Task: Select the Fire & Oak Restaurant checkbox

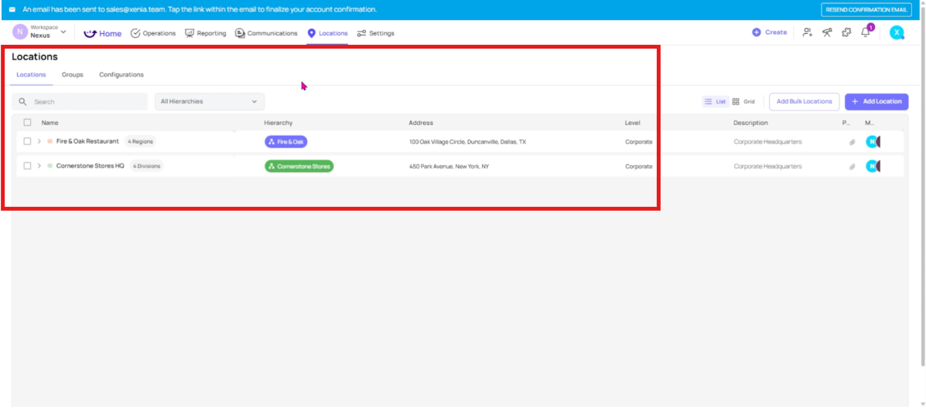Action: click(27, 141)
